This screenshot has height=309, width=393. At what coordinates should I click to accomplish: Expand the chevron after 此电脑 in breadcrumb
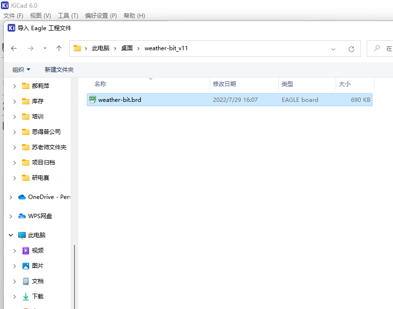point(115,48)
